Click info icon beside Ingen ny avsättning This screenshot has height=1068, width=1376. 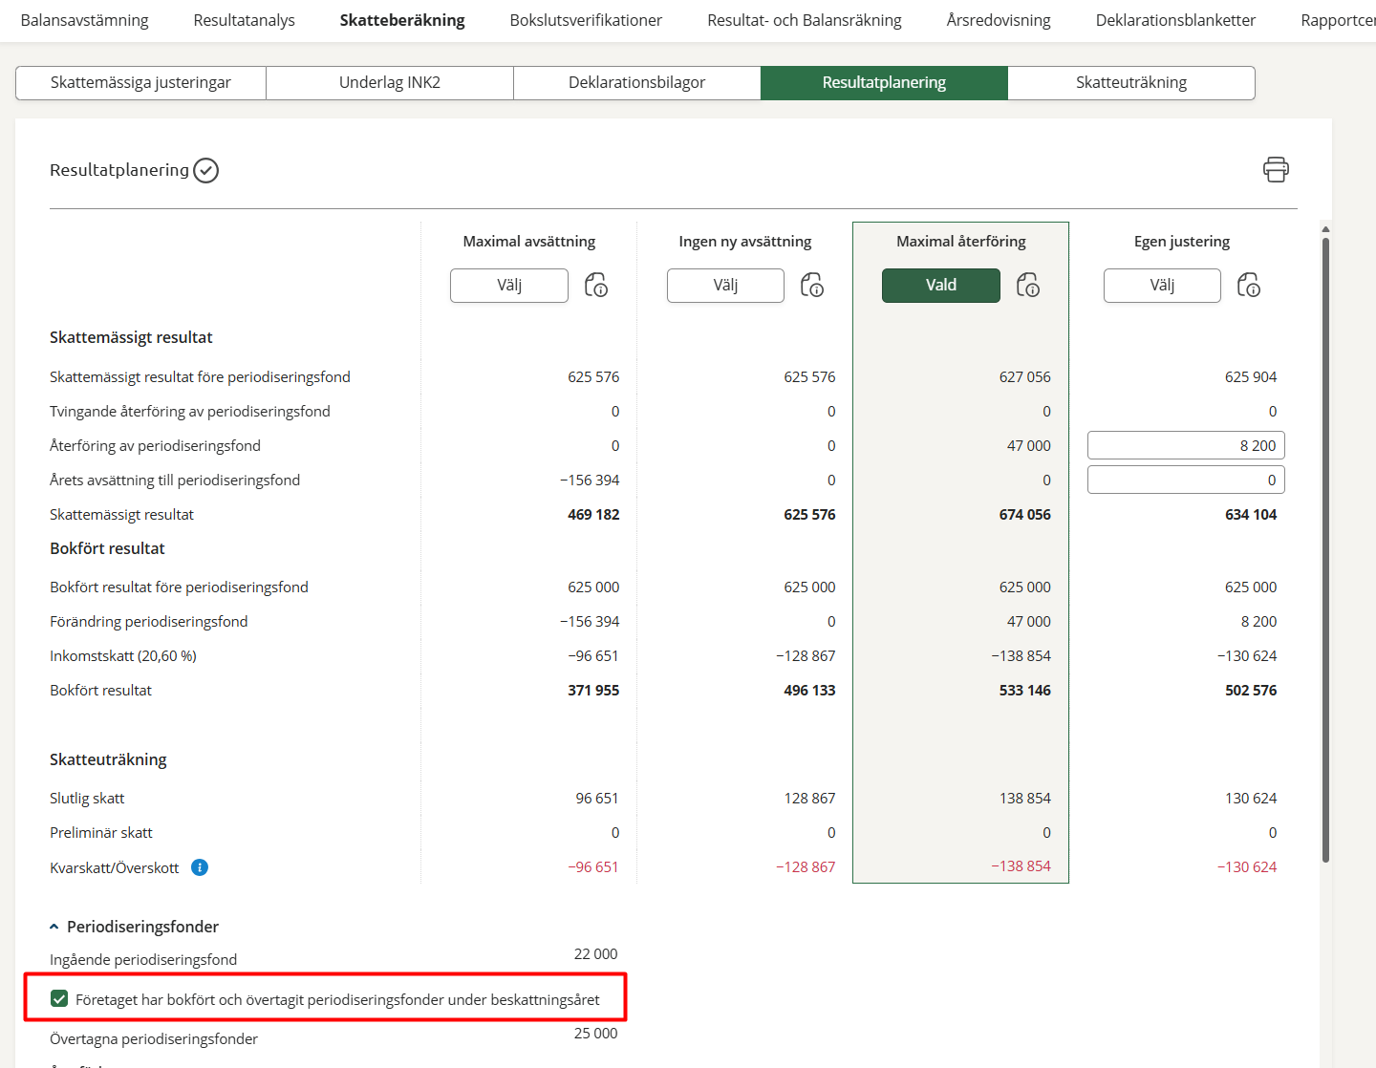[x=812, y=285]
